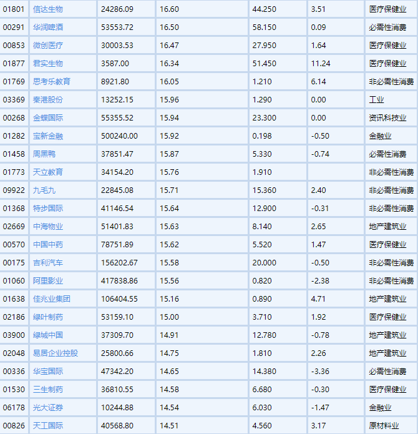This screenshot has width=418, height=434.
Task: Click price 51.450 in 君实生物 row
Action: (265, 64)
